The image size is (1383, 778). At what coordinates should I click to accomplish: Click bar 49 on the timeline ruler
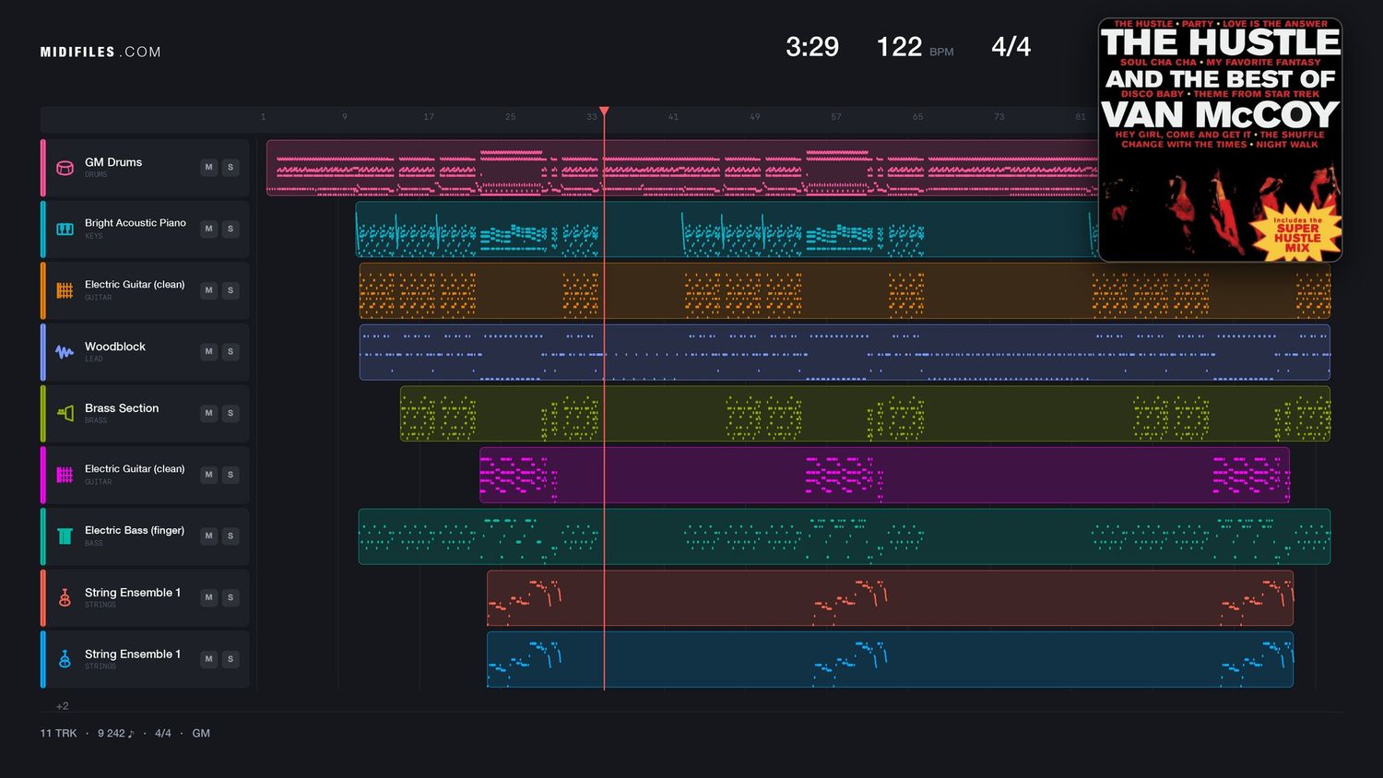coord(755,117)
